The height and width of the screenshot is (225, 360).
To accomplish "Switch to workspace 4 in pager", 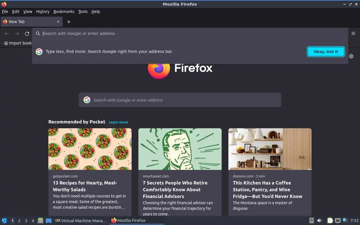I will pyautogui.click(x=33, y=221).
